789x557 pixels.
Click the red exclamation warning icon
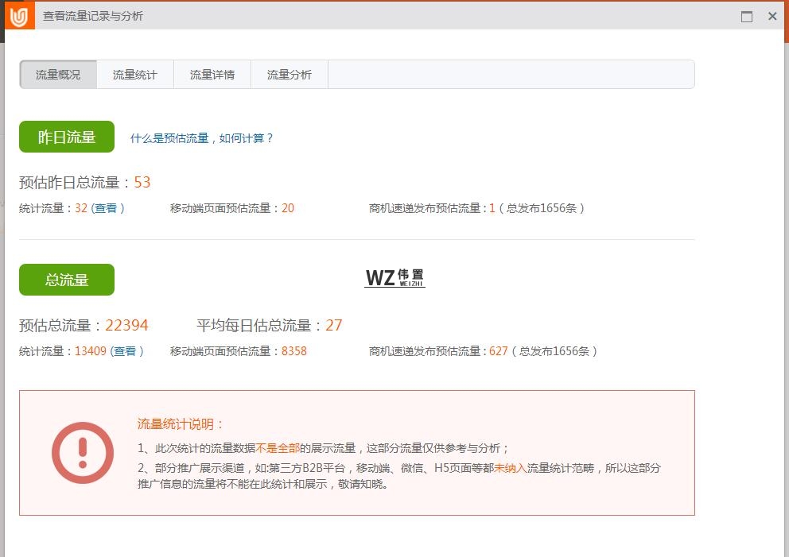(x=83, y=452)
